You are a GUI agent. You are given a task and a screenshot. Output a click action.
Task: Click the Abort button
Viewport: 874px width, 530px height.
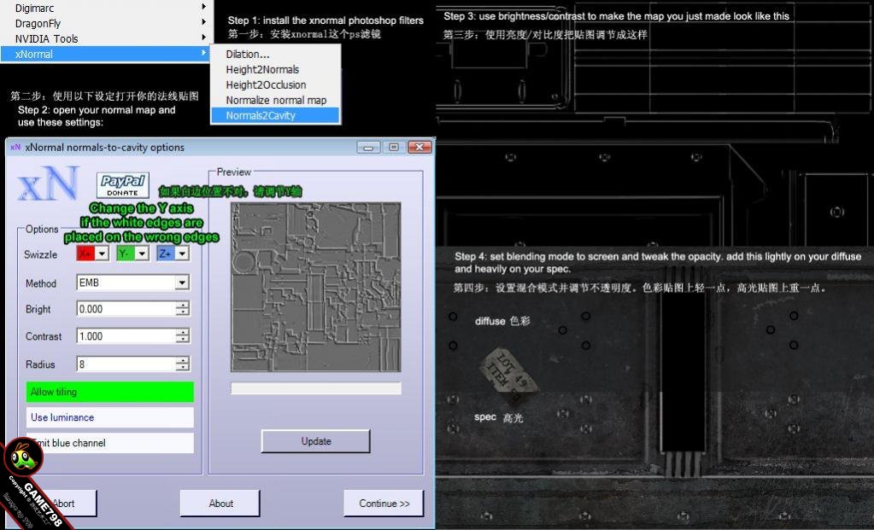tap(64, 504)
